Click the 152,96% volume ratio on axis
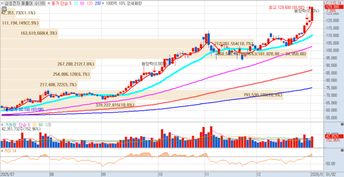The width and height of the screenshot is (344, 177). [x=333, y=140]
